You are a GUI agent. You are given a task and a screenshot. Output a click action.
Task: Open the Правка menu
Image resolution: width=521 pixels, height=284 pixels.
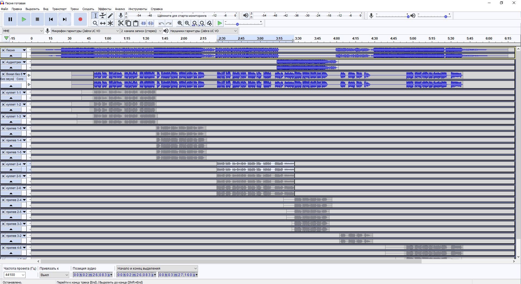[x=17, y=9]
